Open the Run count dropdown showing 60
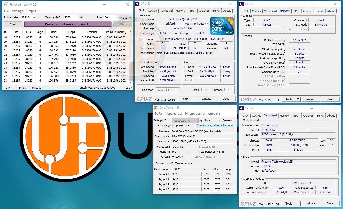The width and height of the screenshot is (343, 209). 115,17
